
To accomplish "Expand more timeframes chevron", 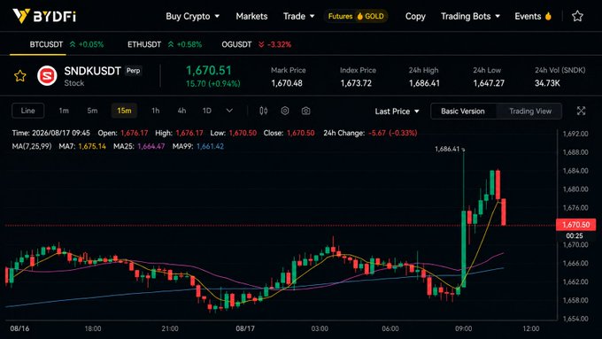I will [x=229, y=111].
